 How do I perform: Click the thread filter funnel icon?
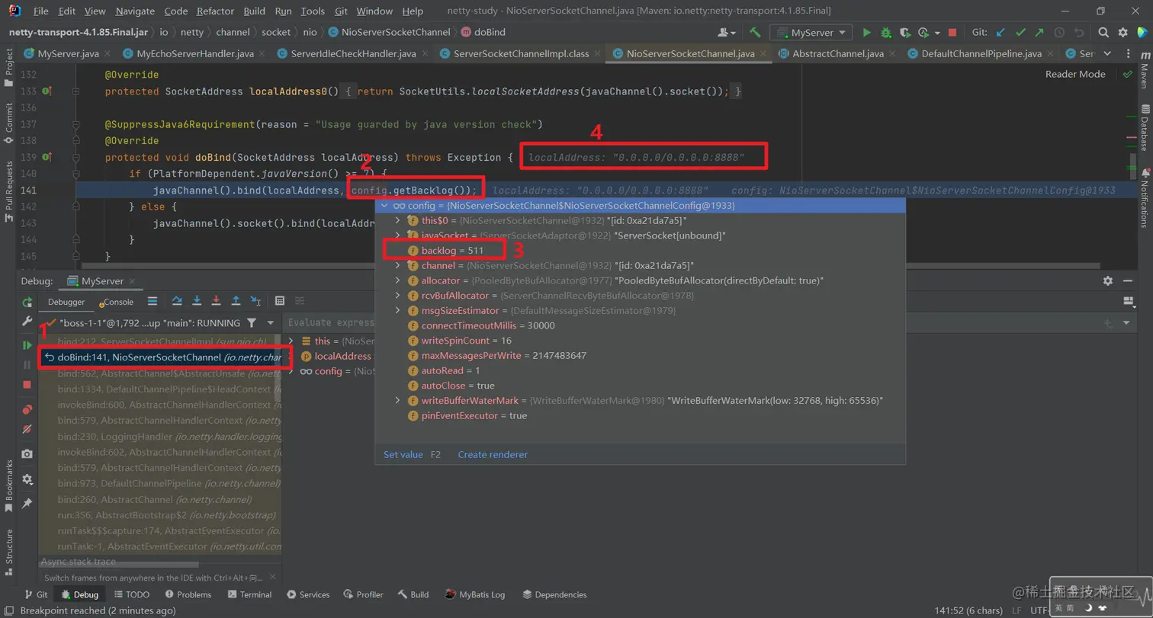click(x=252, y=323)
